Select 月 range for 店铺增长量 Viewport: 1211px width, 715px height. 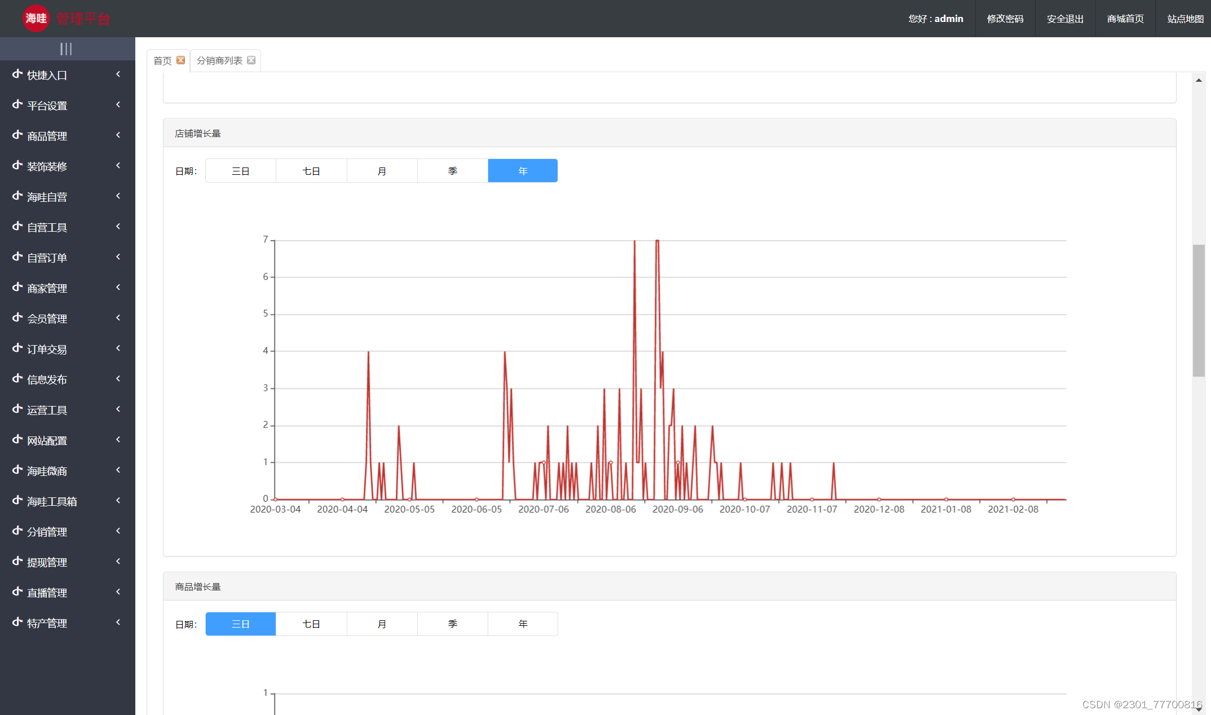pyautogui.click(x=382, y=171)
